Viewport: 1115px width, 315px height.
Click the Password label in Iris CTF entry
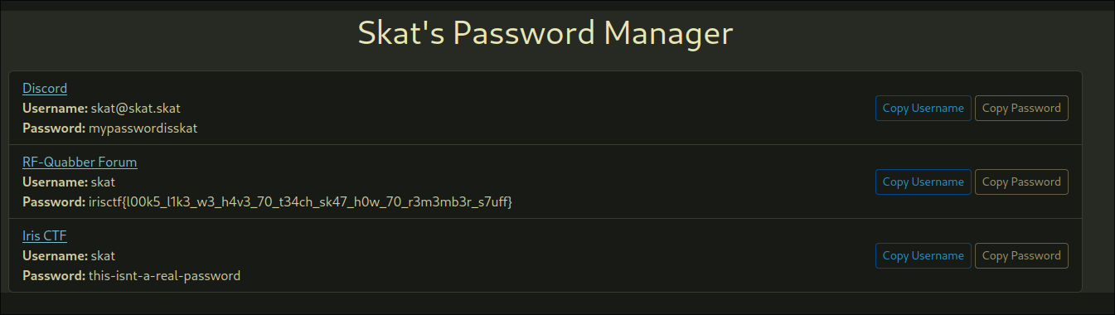pos(54,276)
